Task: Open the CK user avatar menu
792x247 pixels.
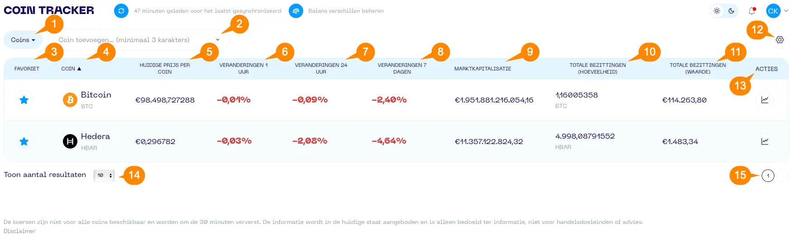Action: [773, 11]
